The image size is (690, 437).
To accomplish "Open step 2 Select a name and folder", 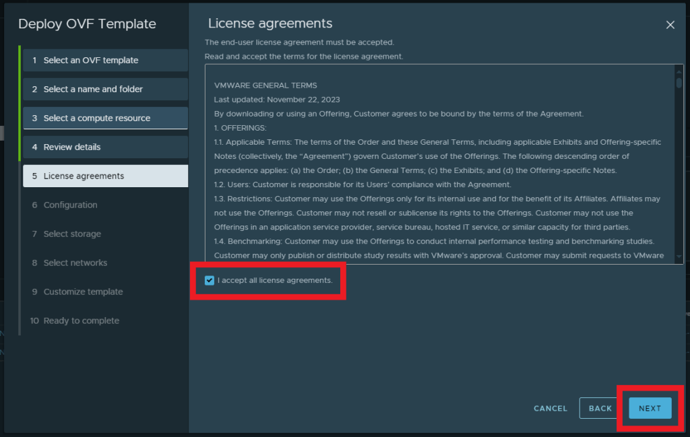I will point(105,89).
